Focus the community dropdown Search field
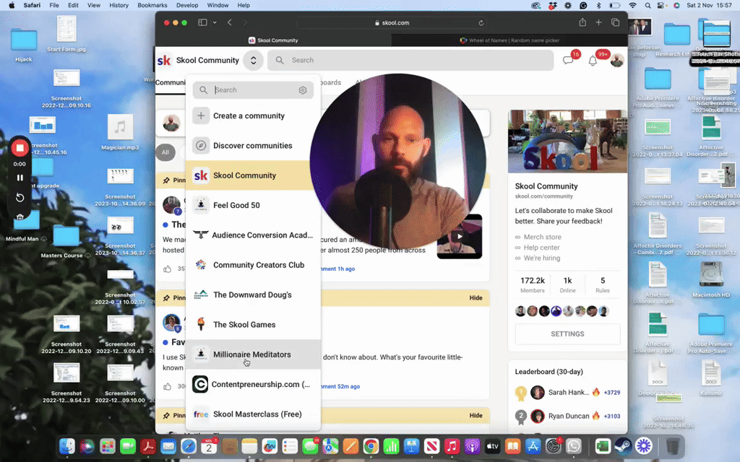 click(x=253, y=90)
